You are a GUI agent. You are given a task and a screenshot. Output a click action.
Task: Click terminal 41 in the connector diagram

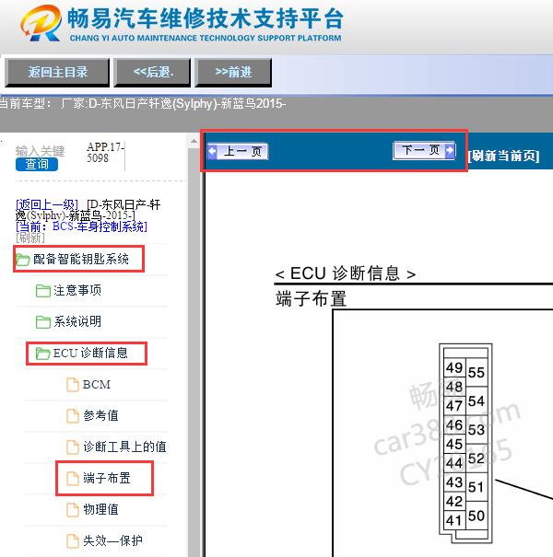(x=454, y=521)
